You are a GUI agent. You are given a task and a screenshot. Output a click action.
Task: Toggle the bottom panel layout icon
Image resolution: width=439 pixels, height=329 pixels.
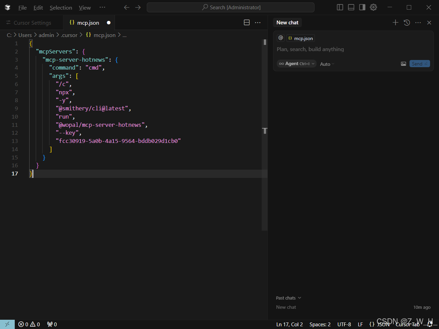point(351,7)
